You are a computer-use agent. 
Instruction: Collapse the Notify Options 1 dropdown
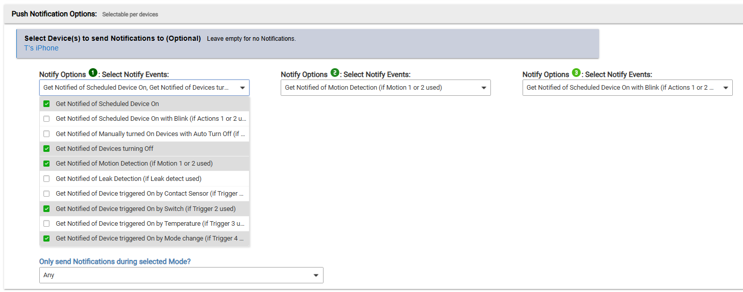point(242,88)
